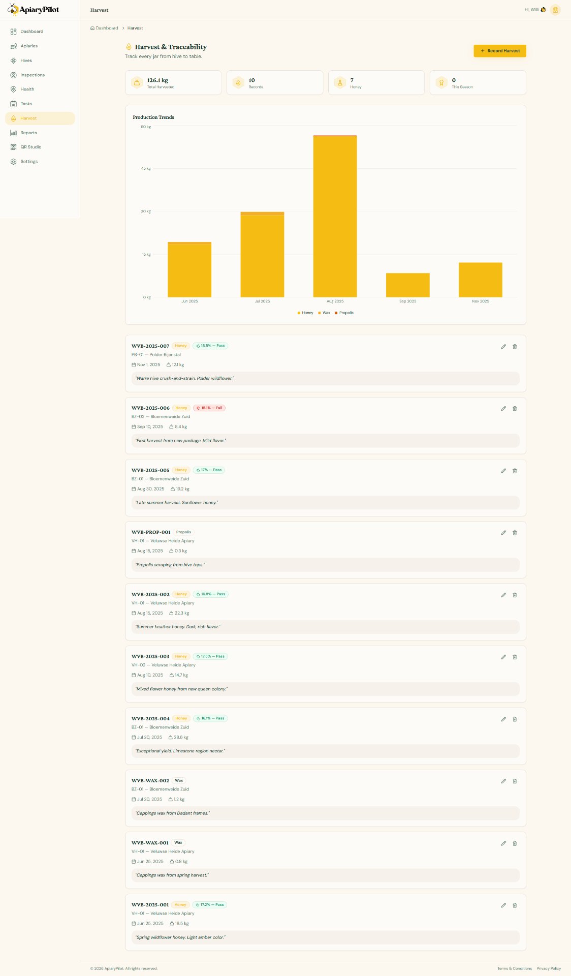Click the This Season stat card
This screenshot has width=571, height=976.
click(478, 83)
